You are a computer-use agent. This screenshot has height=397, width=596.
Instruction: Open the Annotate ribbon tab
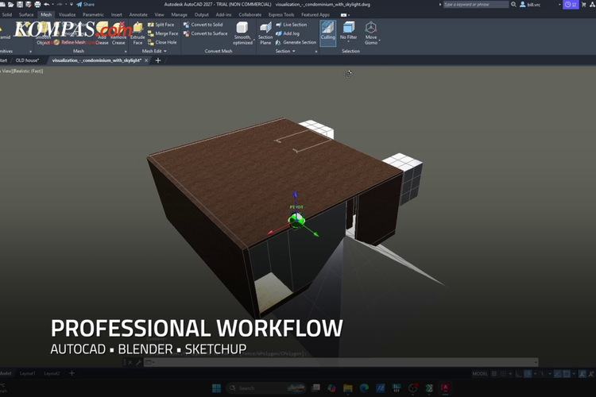(138, 15)
